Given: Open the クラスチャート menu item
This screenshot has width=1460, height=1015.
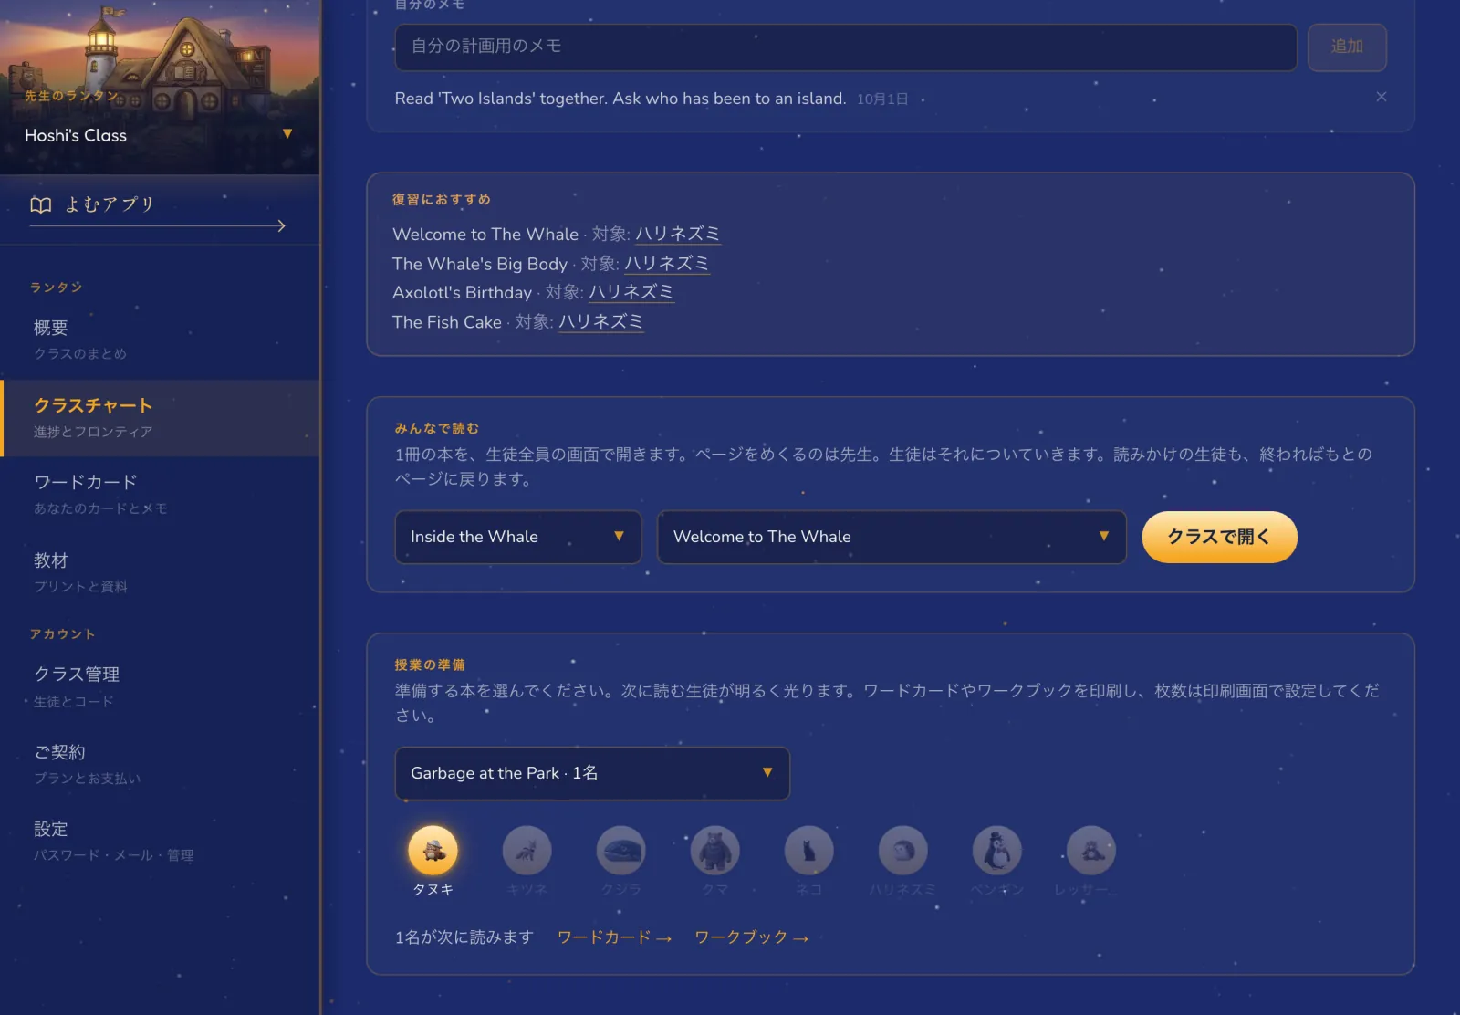Looking at the screenshot, I should (161, 417).
